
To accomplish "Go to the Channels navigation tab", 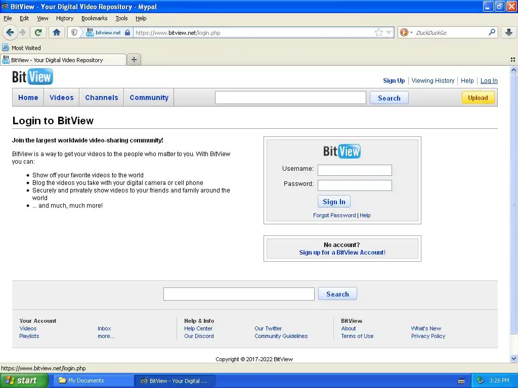I will coord(101,98).
